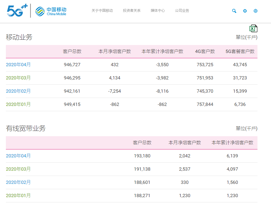271x208 pixels.
Task: Click the 5G套餐客户数 column header
Action: click(240, 51)
